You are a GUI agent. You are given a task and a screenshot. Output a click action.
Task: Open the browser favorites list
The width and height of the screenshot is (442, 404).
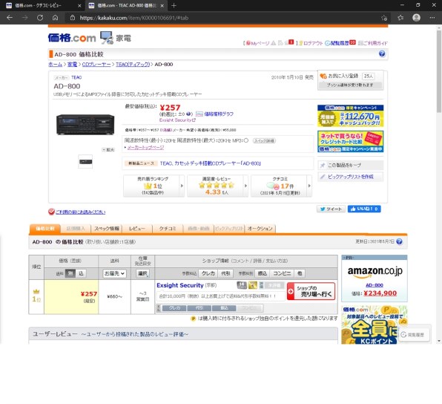point(400,18)
